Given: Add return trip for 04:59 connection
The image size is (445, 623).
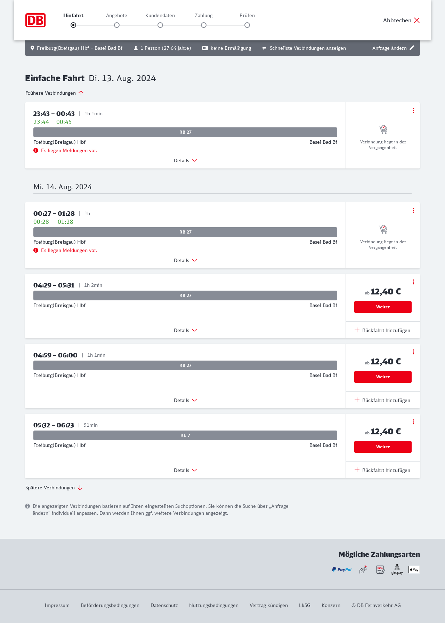Looking at the screenshot, I should 382,400.
